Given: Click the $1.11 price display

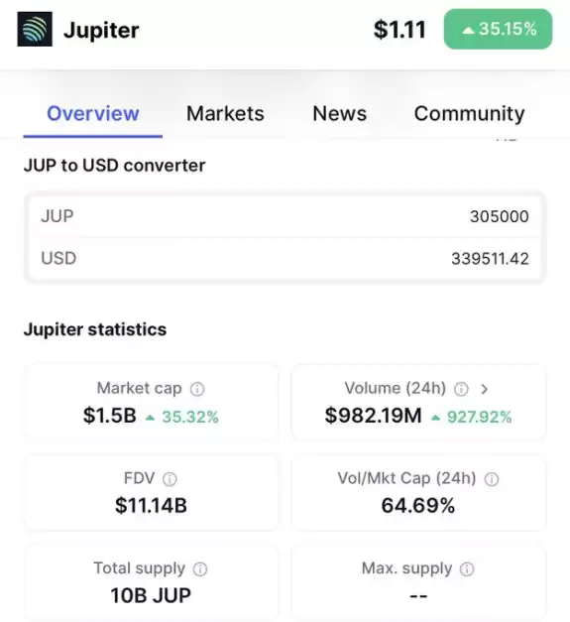Looking at the screenshot, I should point(399,30).
